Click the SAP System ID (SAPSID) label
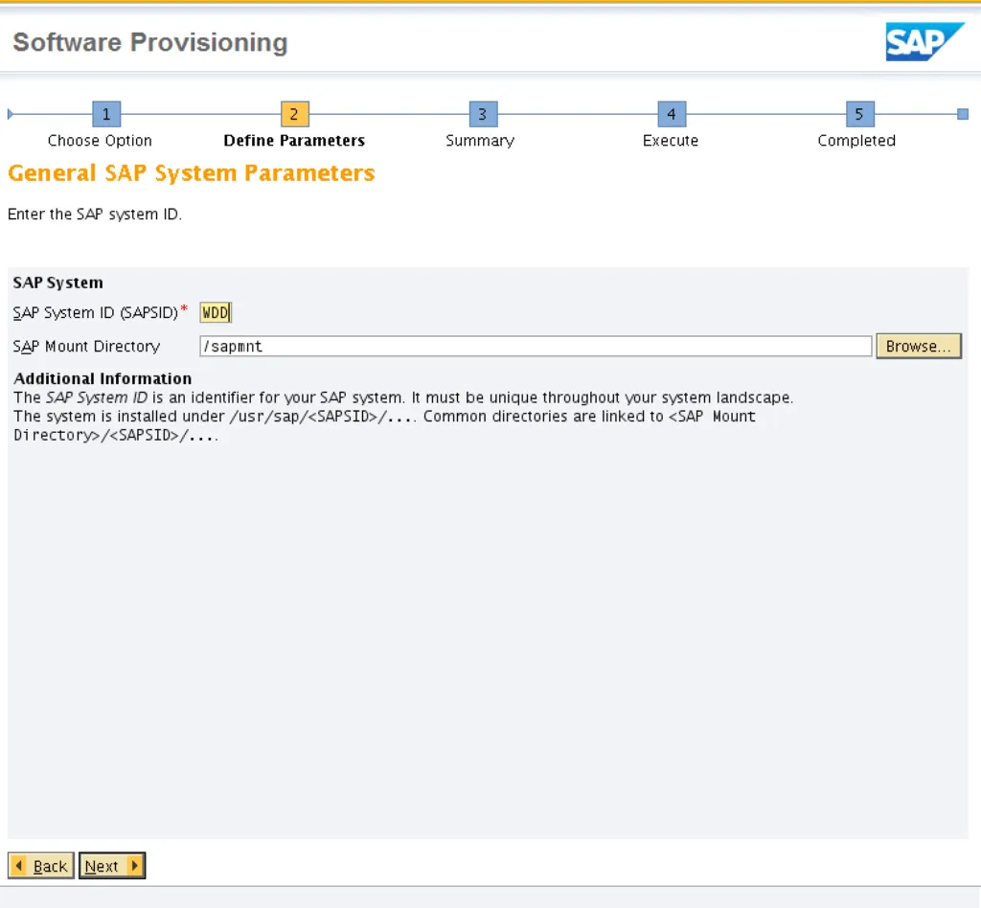This screenshot has height=908, width=981. point(96,313)
